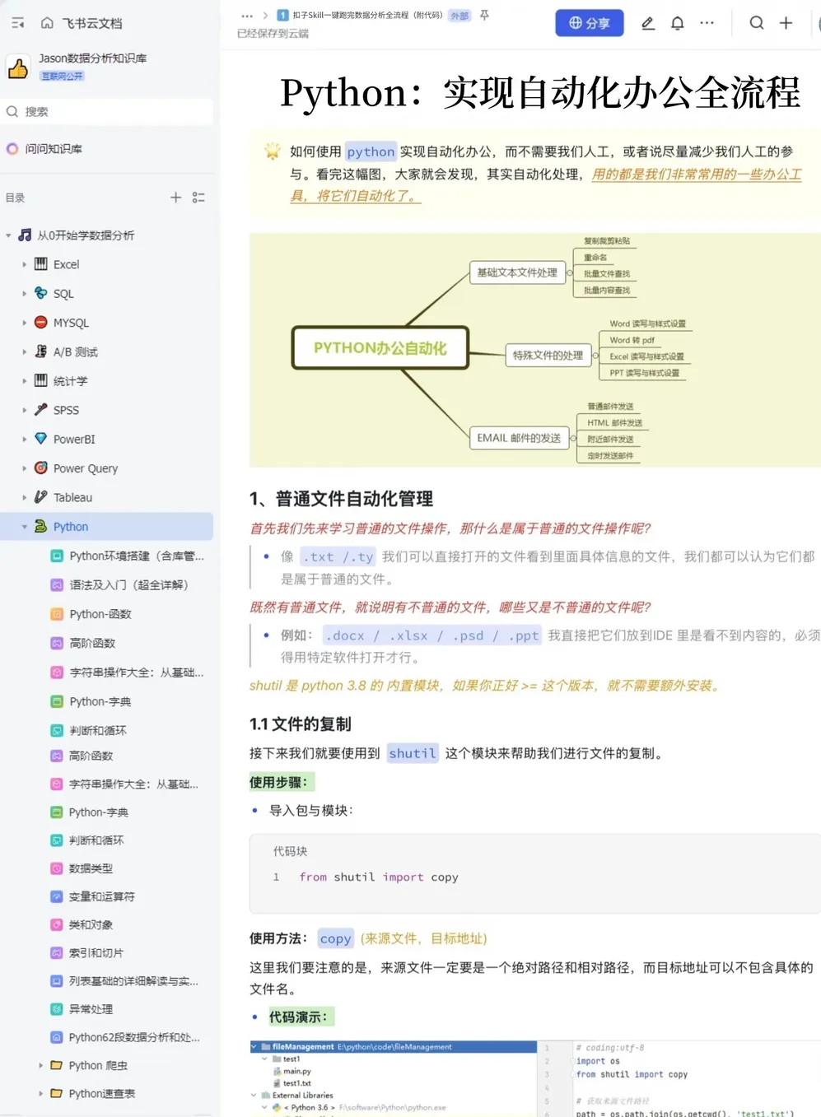Collapse the 从0开始学数据分析 root node arrow

8,235
